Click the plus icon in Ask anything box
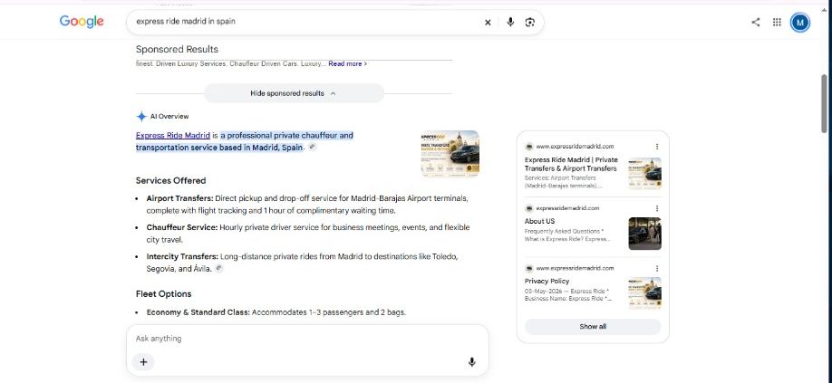Viewport: 832px width, 383px height. coord(143,362)
